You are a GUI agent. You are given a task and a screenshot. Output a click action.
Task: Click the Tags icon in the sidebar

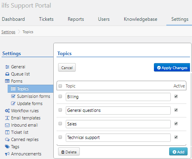pyautogui.click(x=7, y=147)
